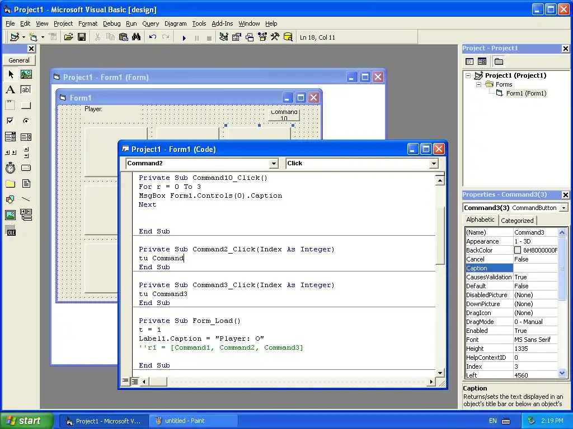This screenshot has width=573, height=429.
Task: Click the General tab of the toolbox
Action: [x=19, y=60]
